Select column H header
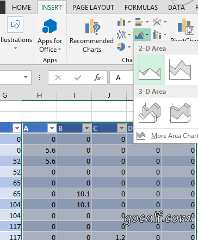Viewport: 198px width, 240px height. click(39, 95)
